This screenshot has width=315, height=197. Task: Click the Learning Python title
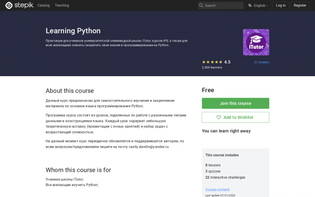(73, 31)
